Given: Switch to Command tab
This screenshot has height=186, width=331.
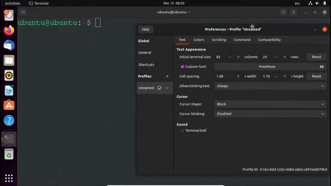Looking at the screenshot, I should [242, 40].
